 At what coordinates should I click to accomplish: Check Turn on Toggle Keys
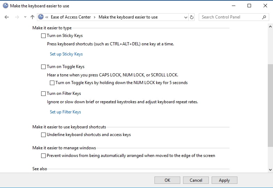(43, 67)
